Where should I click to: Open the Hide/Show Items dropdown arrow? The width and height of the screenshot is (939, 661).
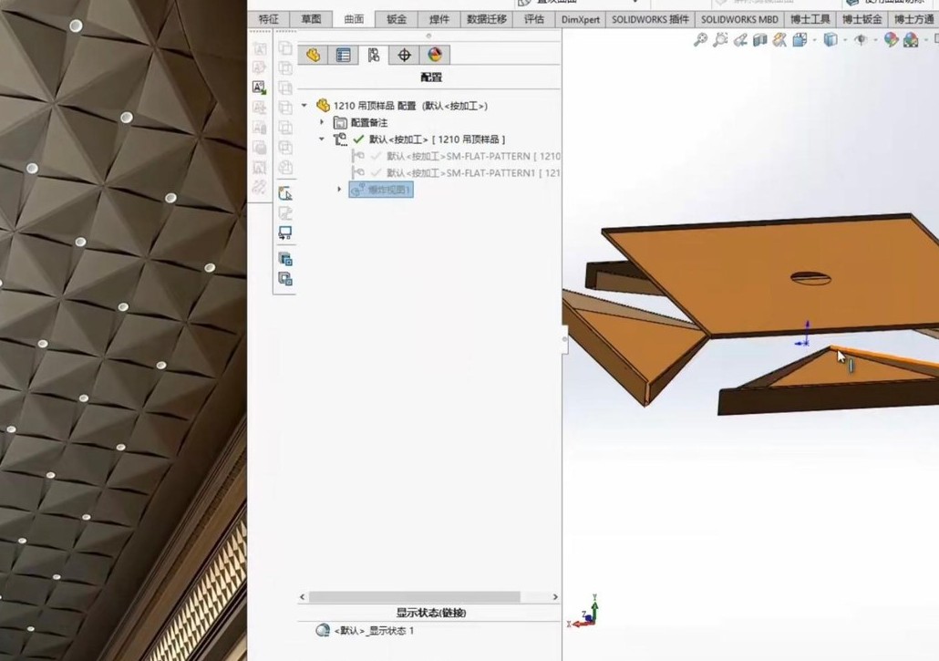(875, 40)
